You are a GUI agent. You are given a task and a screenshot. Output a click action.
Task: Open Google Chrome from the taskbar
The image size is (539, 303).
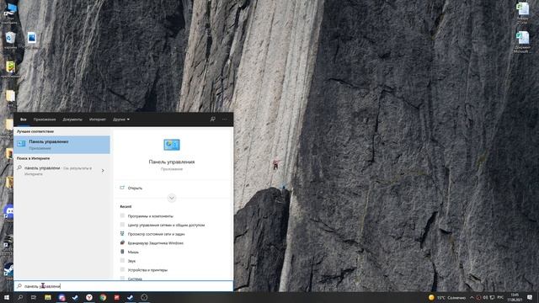[103, 297]
